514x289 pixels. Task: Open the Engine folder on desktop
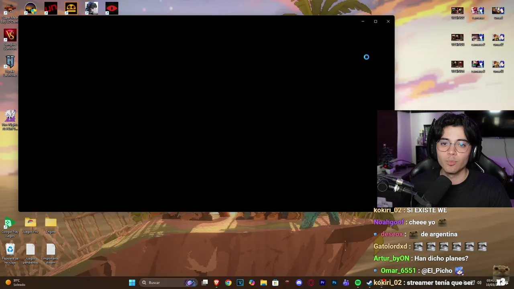[51, 226]
